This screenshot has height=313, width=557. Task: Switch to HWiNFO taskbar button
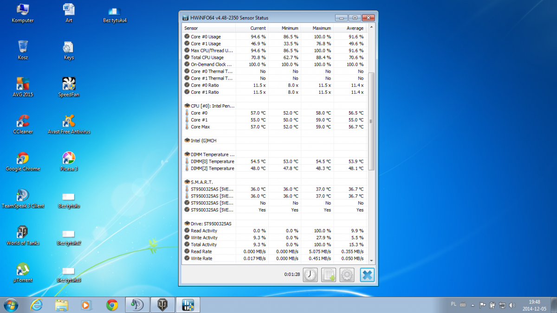188,305
